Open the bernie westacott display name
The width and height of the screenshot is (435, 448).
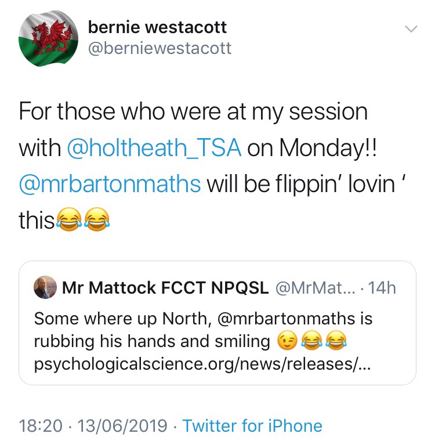coord(157,27)
